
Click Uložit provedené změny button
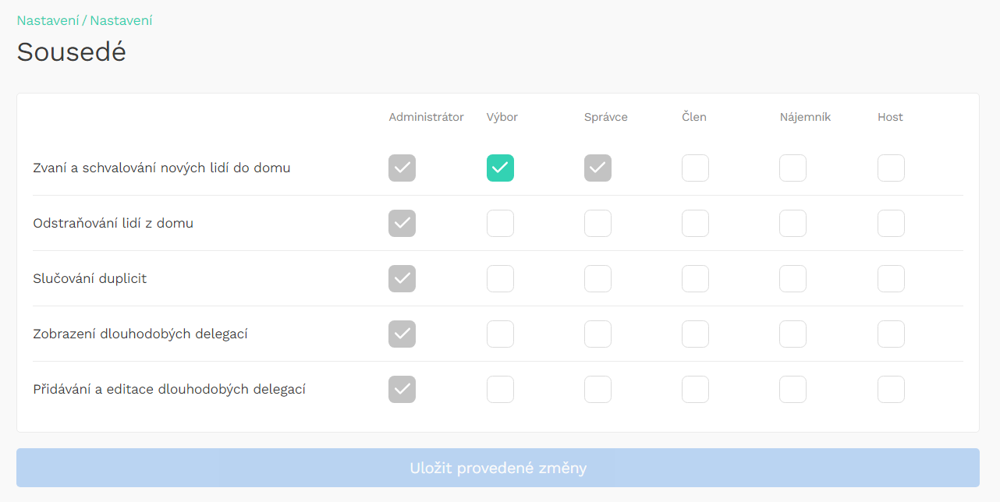(x=498, y=468)
